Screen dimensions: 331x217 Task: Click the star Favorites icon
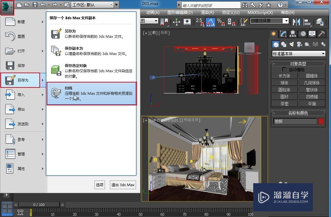268,5
